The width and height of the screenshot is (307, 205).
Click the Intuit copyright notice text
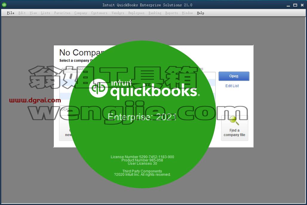point(142,175)
